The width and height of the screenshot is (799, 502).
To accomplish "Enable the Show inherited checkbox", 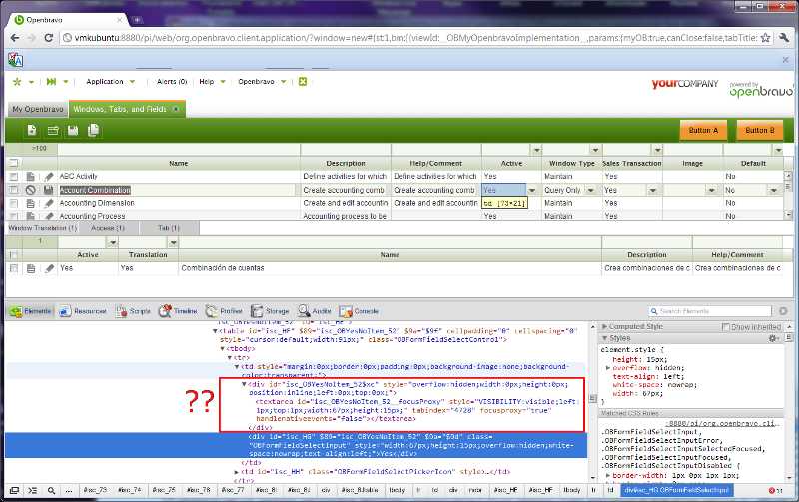I will [x=726, y=327].
